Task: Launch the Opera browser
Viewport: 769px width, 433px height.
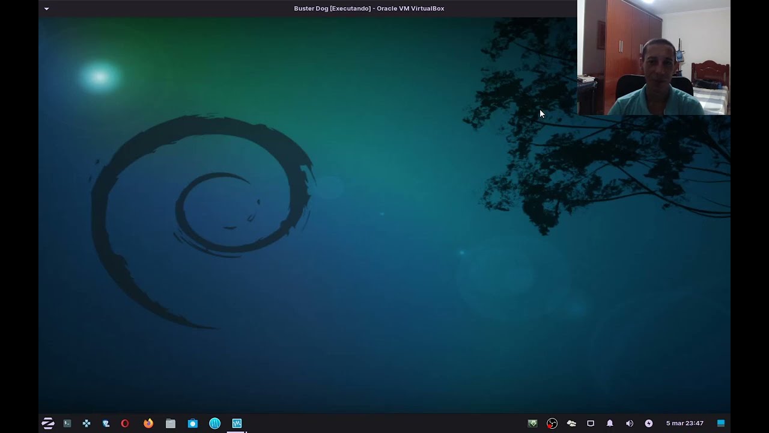Action: [125, 423]
